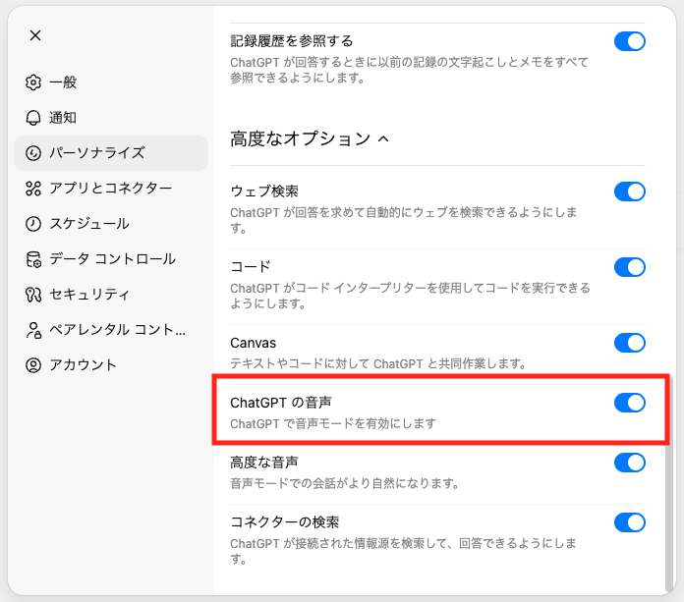
Task: Collapse the 高度なオプション section chevron
Action: click(x=384, y=139)
